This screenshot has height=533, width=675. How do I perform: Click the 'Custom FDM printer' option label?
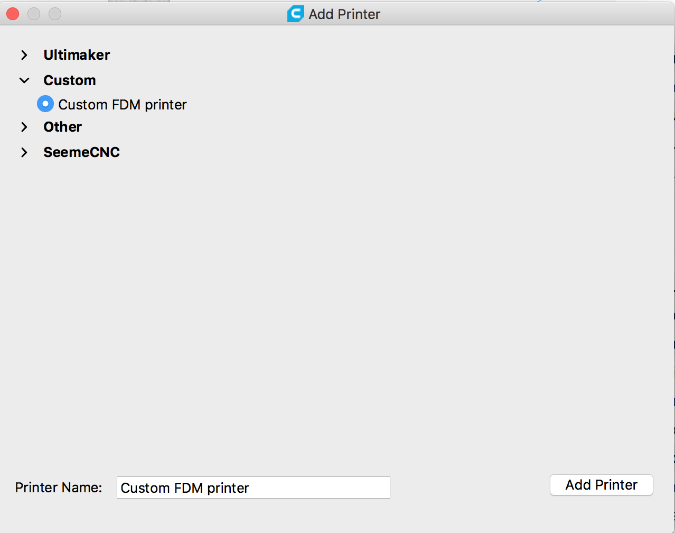point(123,105)
